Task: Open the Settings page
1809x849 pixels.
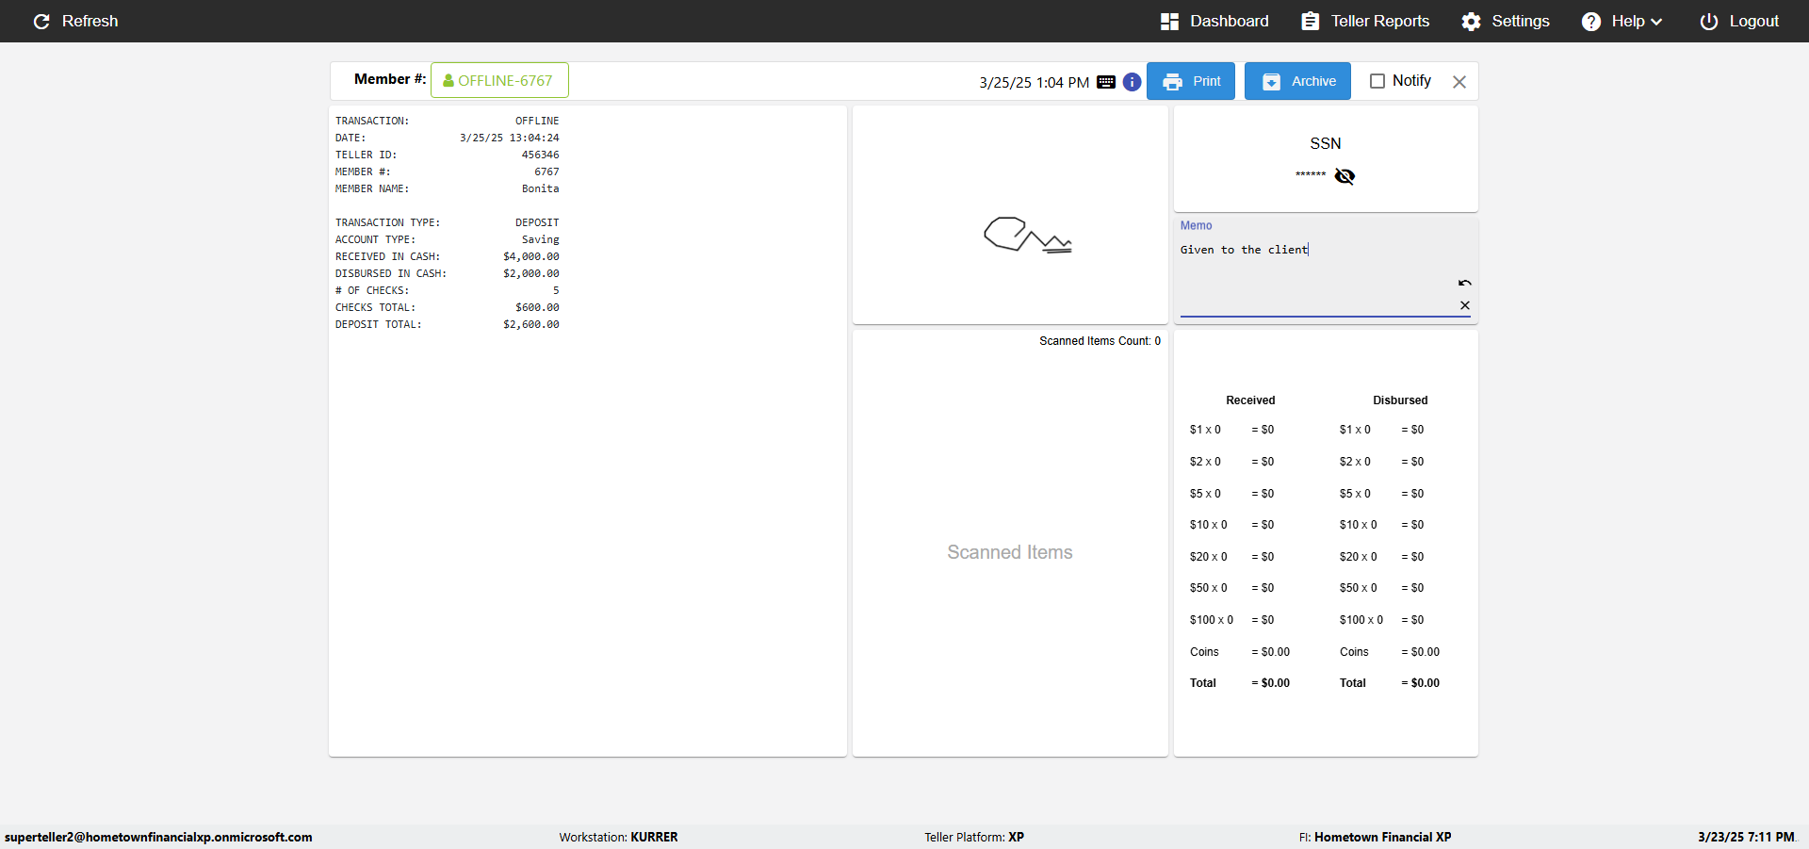Action: (1506, 21)
